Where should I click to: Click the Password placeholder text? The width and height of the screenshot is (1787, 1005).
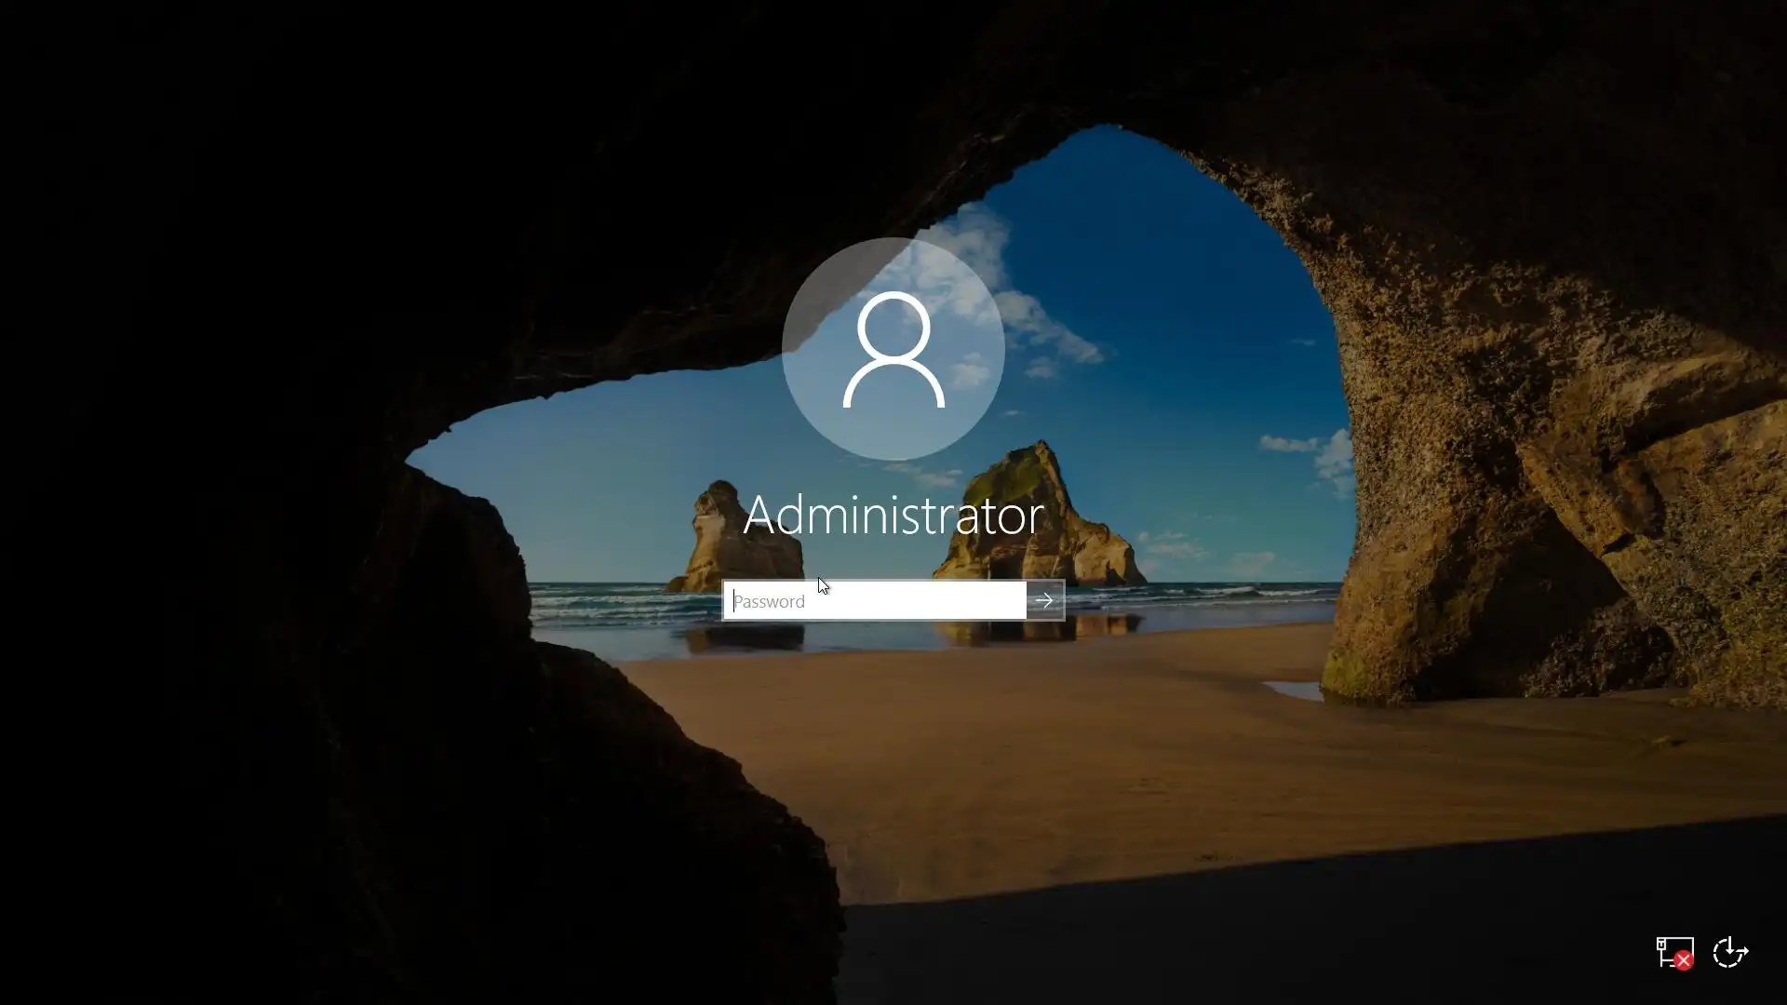click(770, 602)
